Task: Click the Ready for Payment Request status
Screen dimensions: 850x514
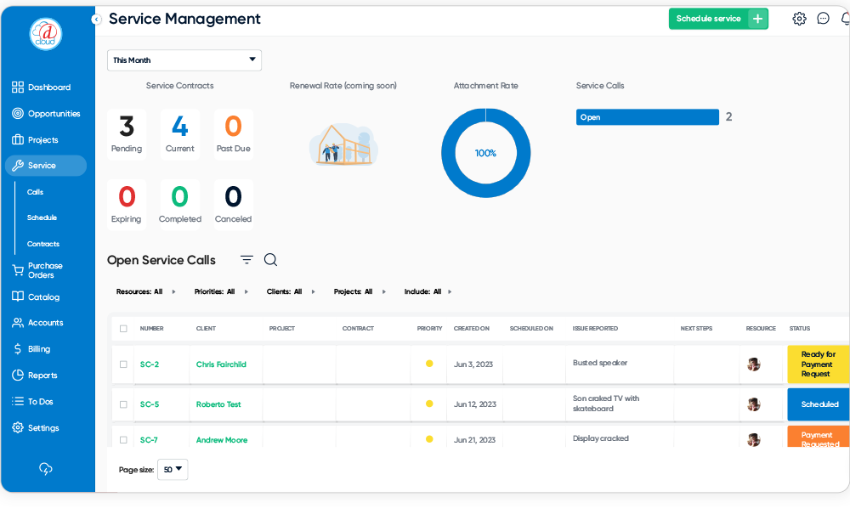Action: [x=819, y=364]
